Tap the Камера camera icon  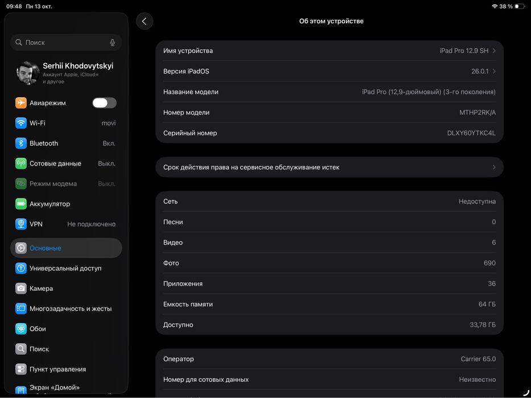[x=21, y=288]
